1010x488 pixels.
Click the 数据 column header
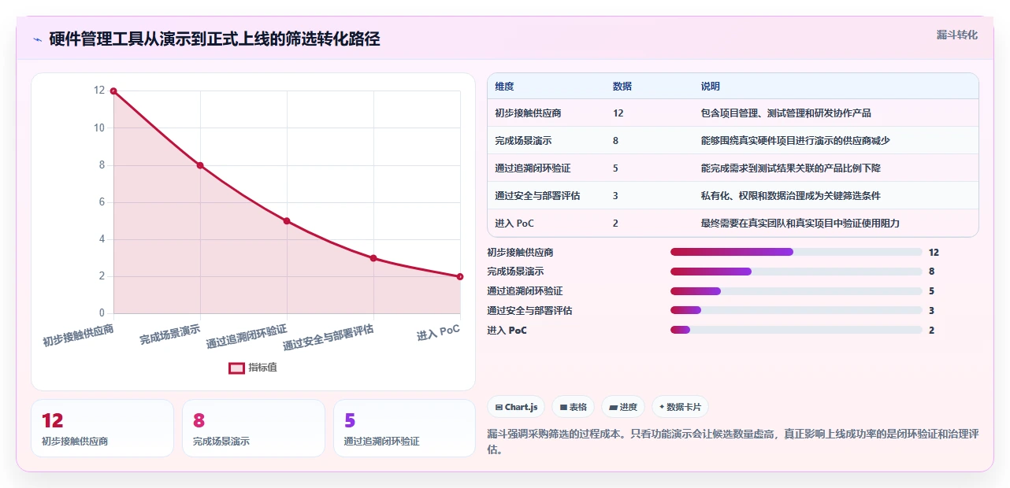point(622,87)
